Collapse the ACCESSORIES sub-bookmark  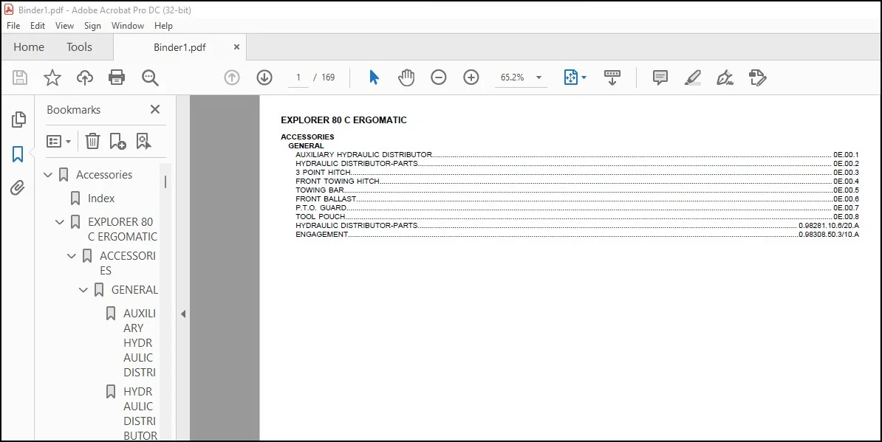coord(72,256)
